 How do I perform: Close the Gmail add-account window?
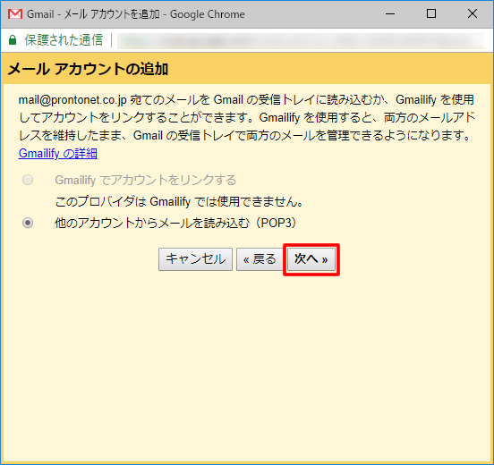pos(473,13)
